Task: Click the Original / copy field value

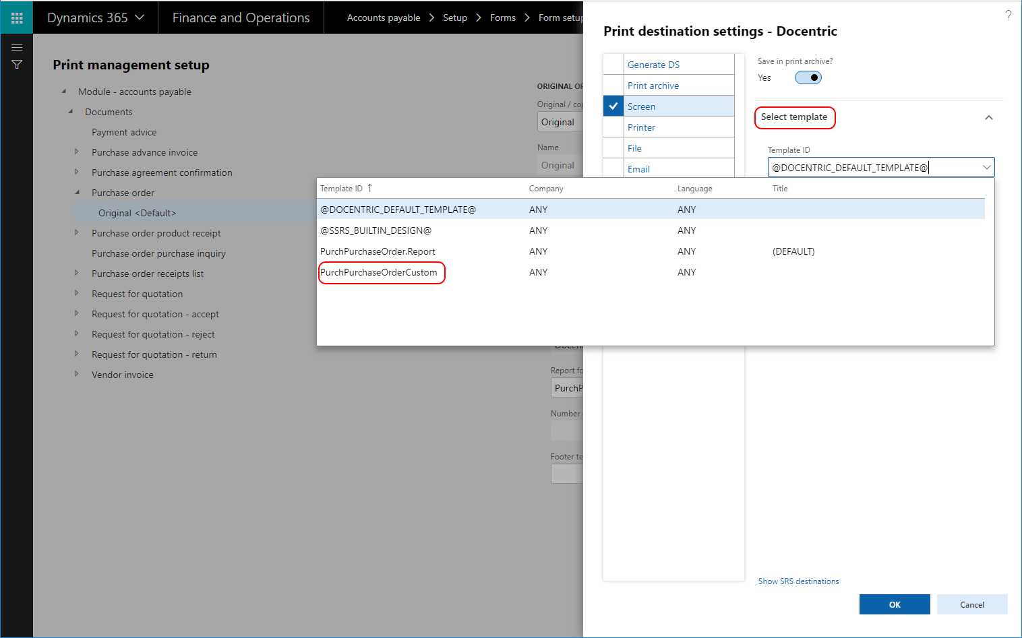Action: click(x=560, y=122)
